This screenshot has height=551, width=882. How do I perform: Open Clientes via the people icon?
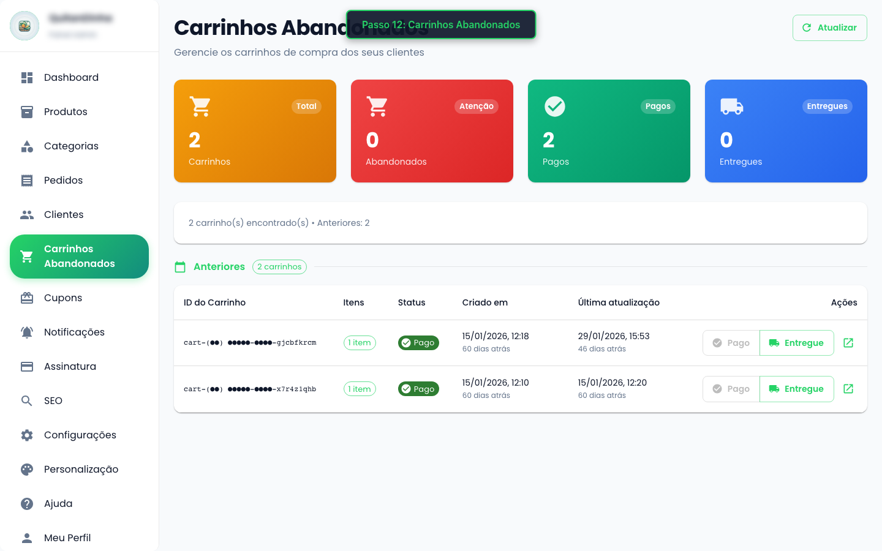tap(27, 214)
